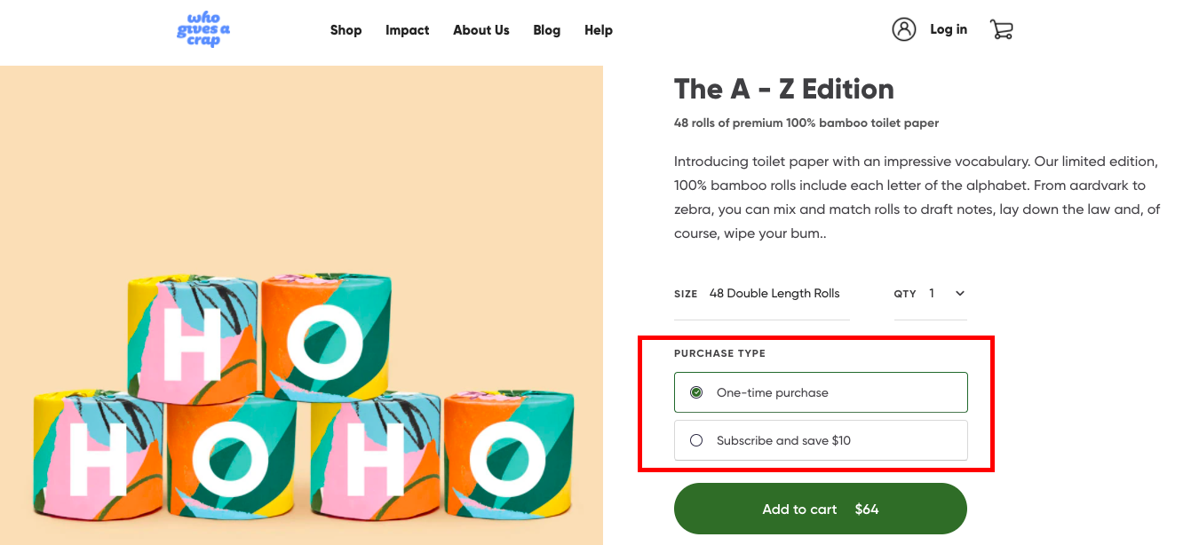Image resolution: width=1199 pixels, height=545 pixels.
Task: Click The A - Z Edition product title
Action: point(783,89)
